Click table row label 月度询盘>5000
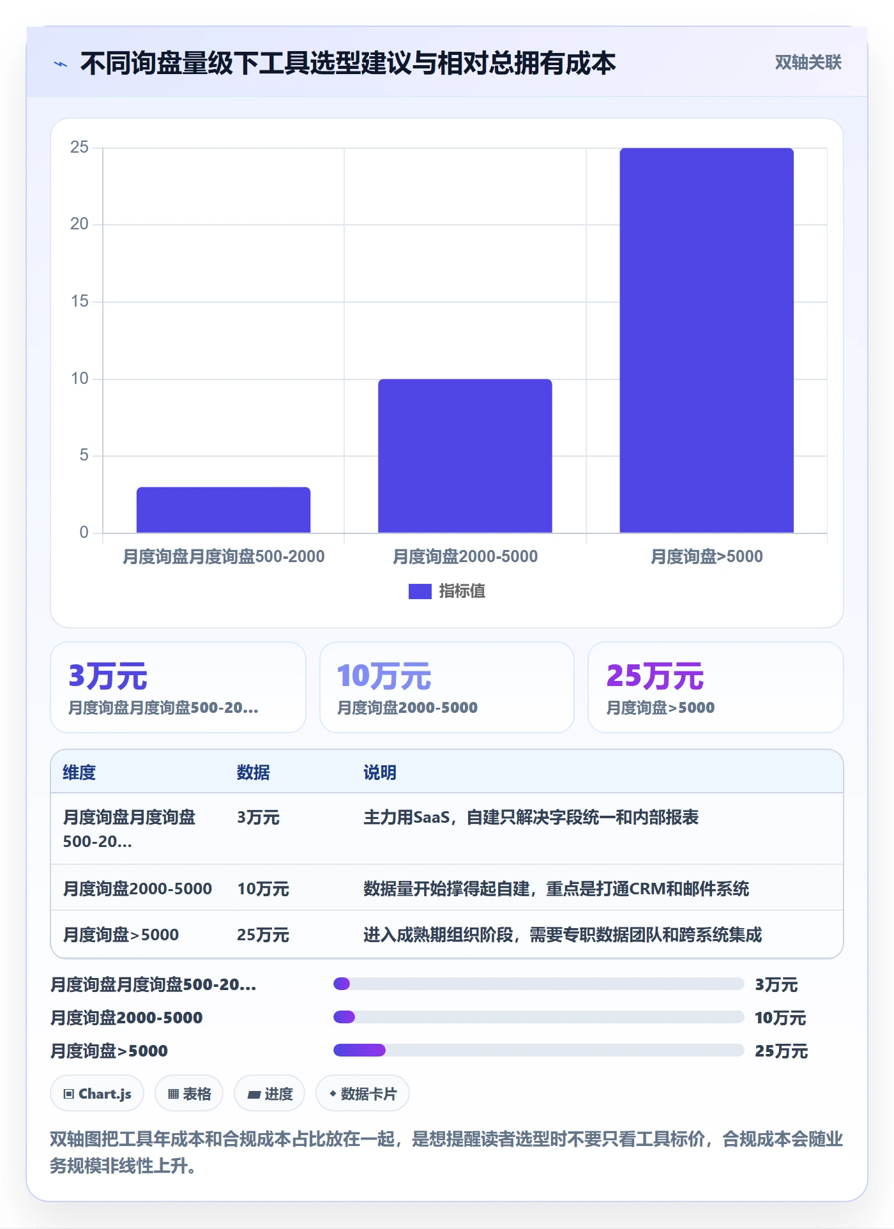 point(121,935)
